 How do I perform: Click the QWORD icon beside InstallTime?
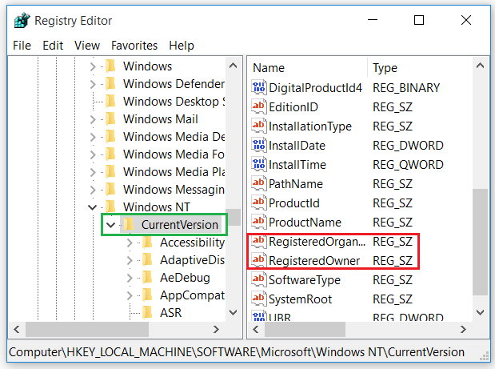click(259, 165)
